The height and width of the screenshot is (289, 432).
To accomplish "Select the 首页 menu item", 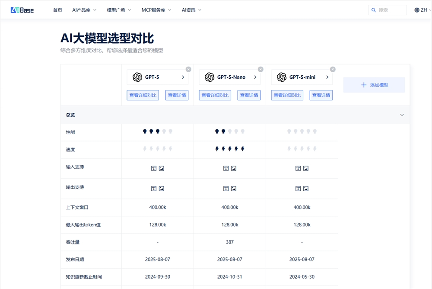I will click(57, 10).
